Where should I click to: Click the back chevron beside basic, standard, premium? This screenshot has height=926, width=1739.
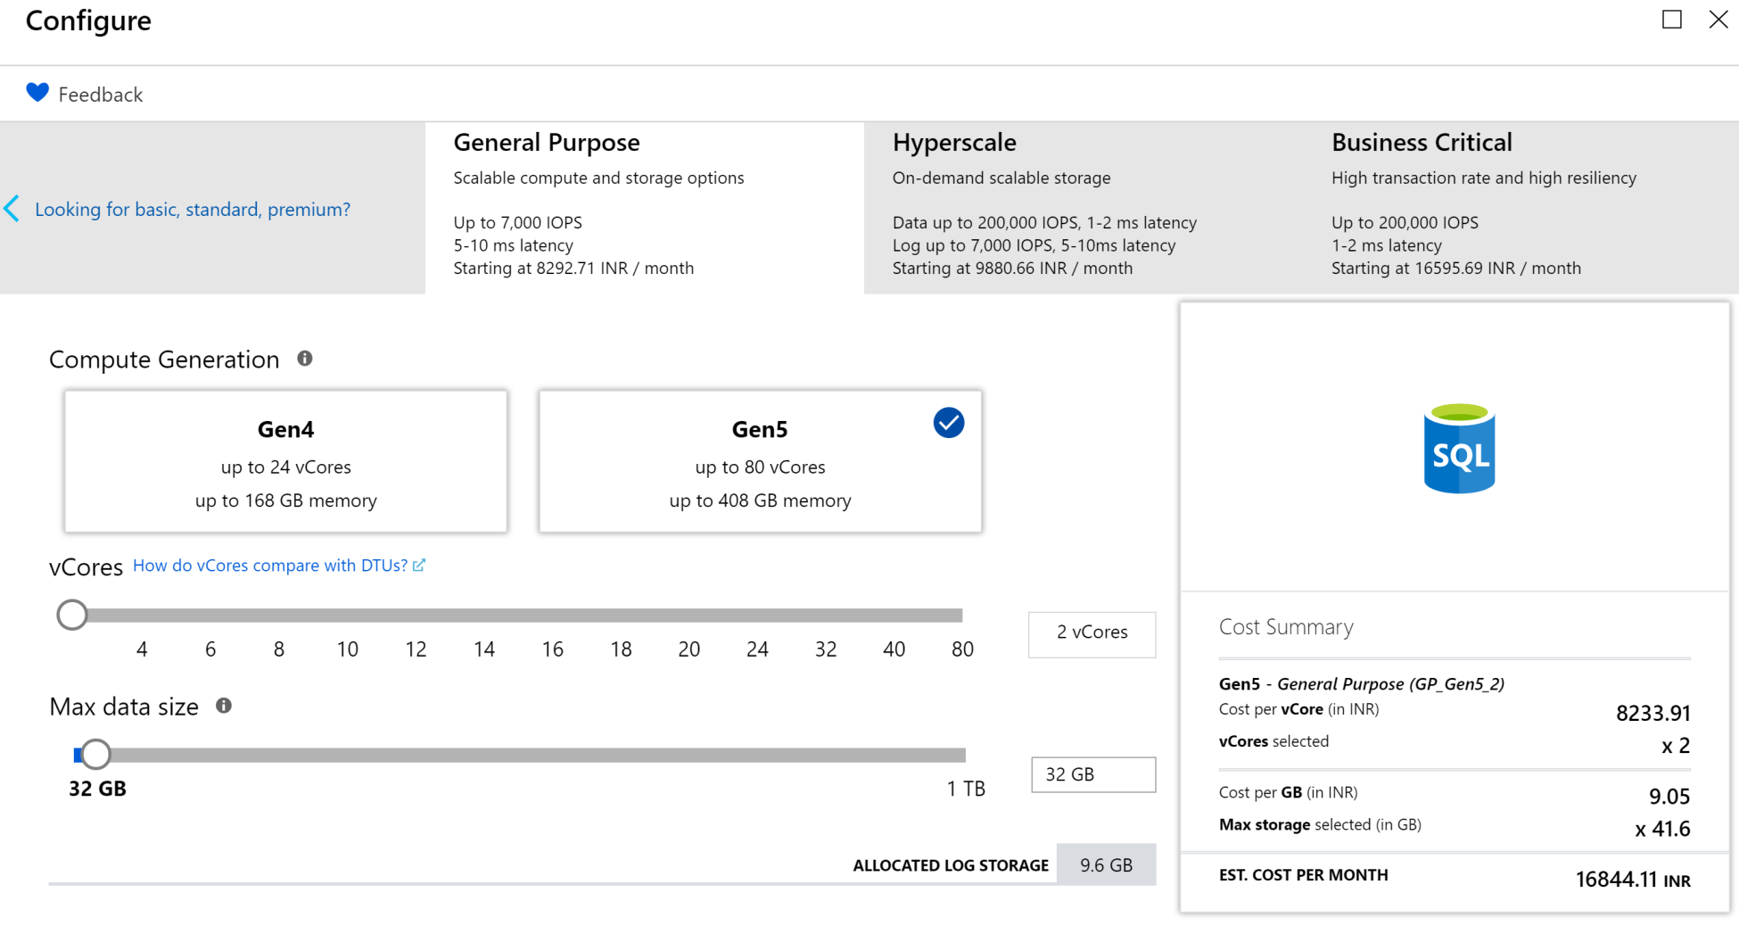click(x=12, y=209)
